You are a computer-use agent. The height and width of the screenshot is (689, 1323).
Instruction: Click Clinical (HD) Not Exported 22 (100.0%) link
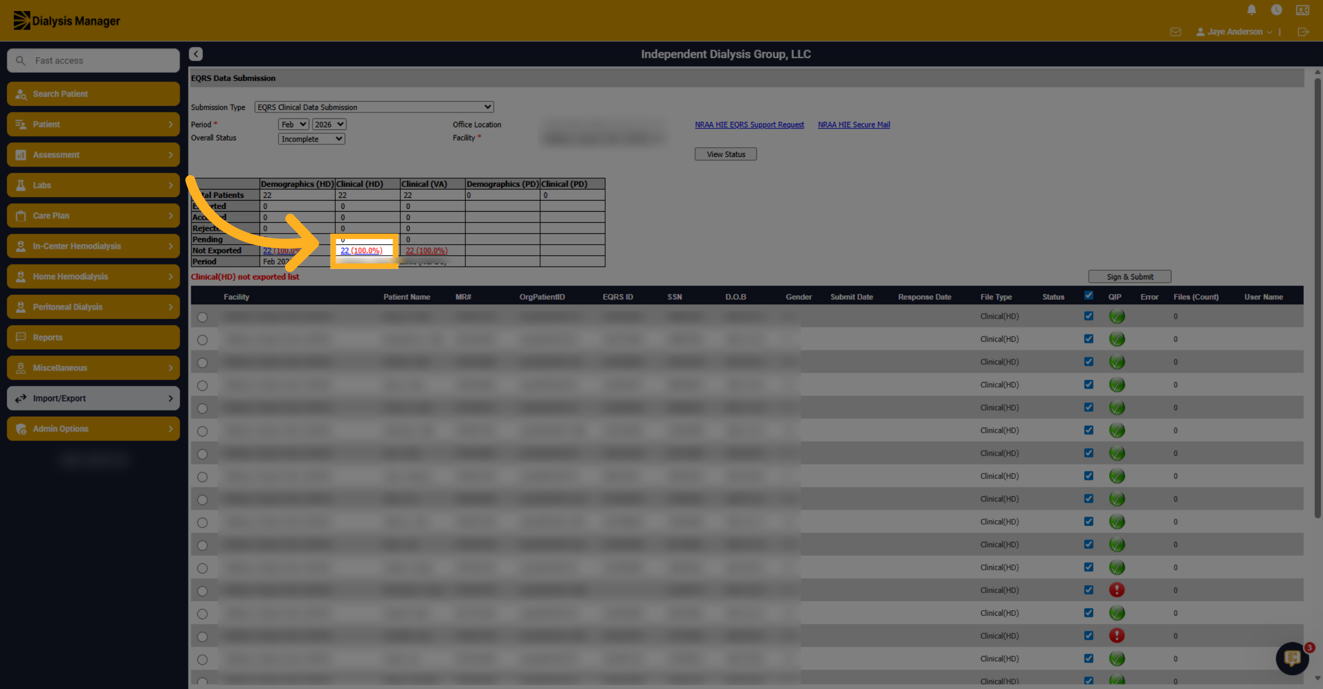click(361, 251)
